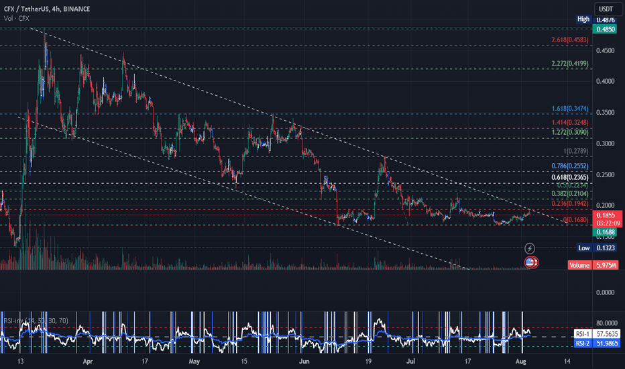Image resolution: width=625 pixels, height=369 pixels.
Task: Click the Apr label on time axis
Action: 88,362
